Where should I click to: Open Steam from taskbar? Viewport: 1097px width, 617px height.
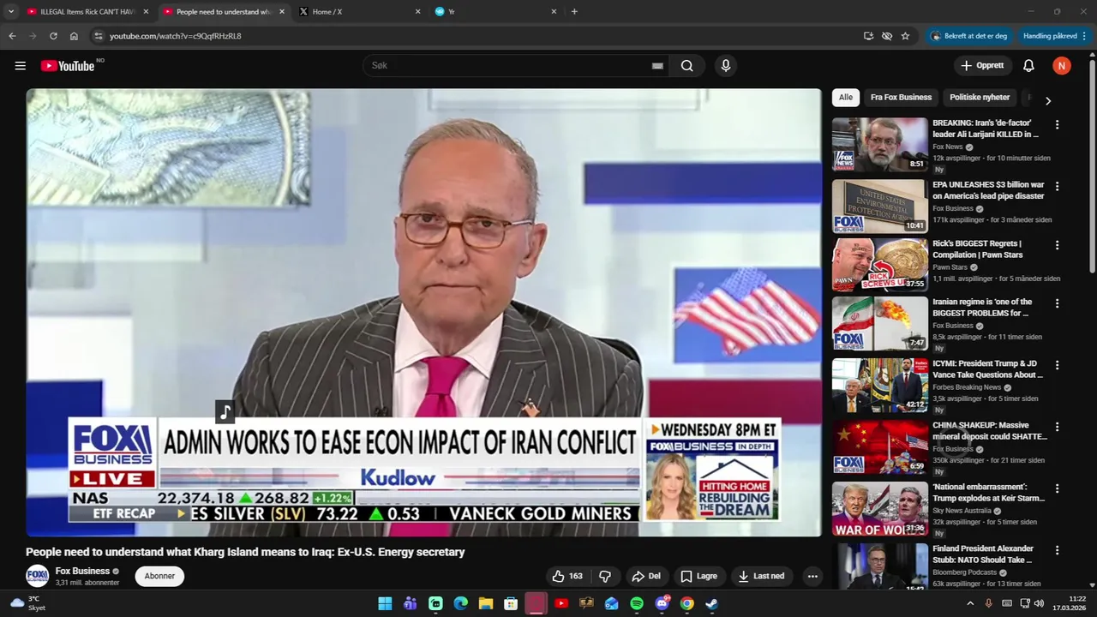[712, 603]
